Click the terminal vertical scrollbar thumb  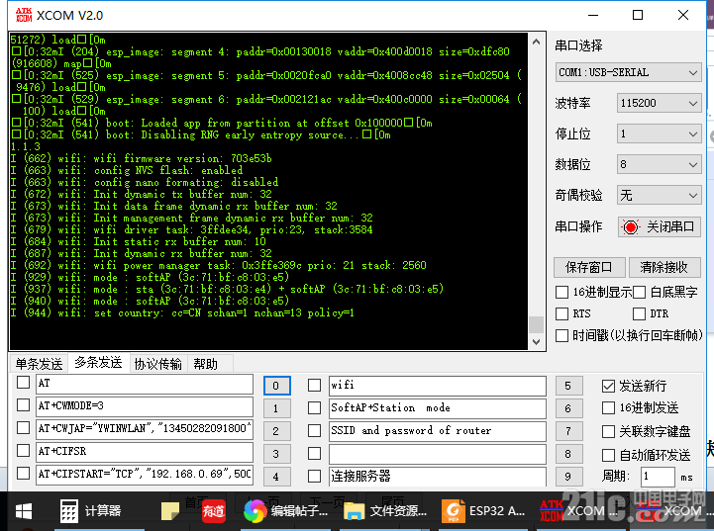(537, 324)
